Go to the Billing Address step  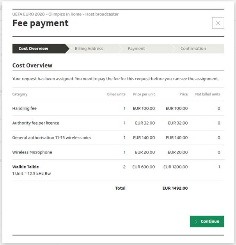[89, 49]
